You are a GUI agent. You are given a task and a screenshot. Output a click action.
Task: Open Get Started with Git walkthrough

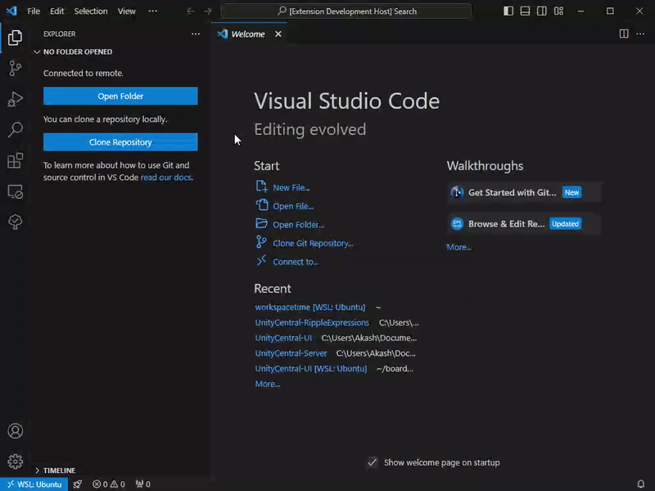point(524,192)
